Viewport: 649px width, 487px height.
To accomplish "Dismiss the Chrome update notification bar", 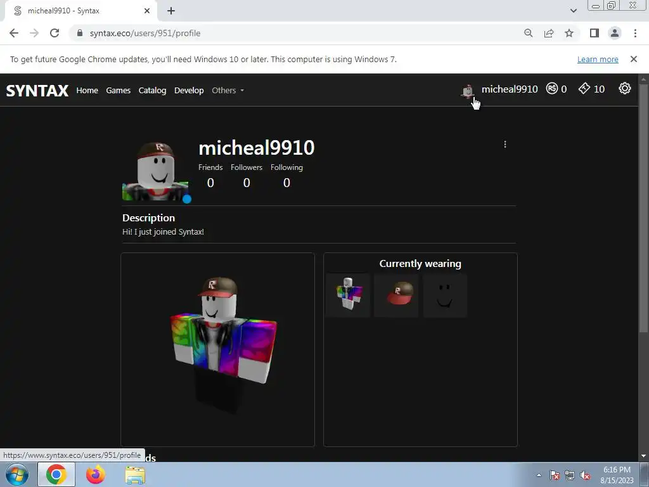I will (x=633, y=59).
